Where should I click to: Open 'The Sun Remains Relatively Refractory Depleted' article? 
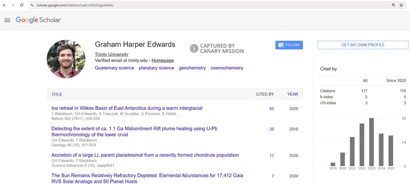pyautogui.click(x=147, y=178)
